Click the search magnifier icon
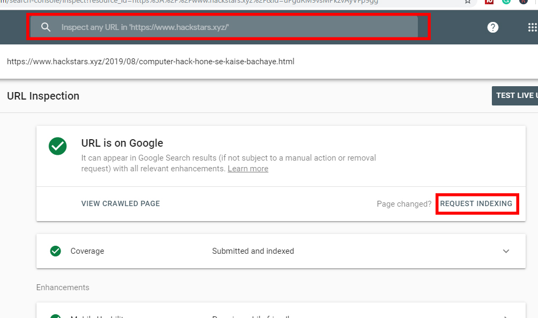The image size is (538, 318). coord(46,27)
